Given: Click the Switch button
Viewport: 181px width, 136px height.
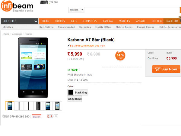Looking at the screenshot, I should point(37,117).
